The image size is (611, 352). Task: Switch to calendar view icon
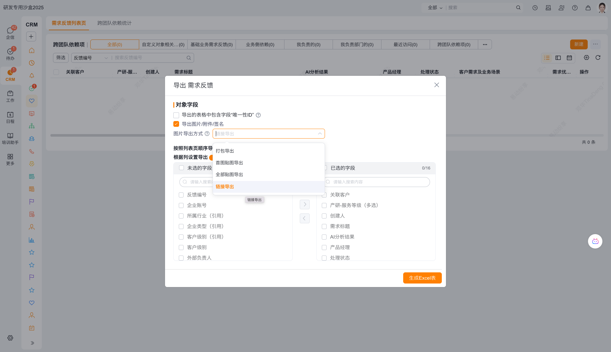569,58
